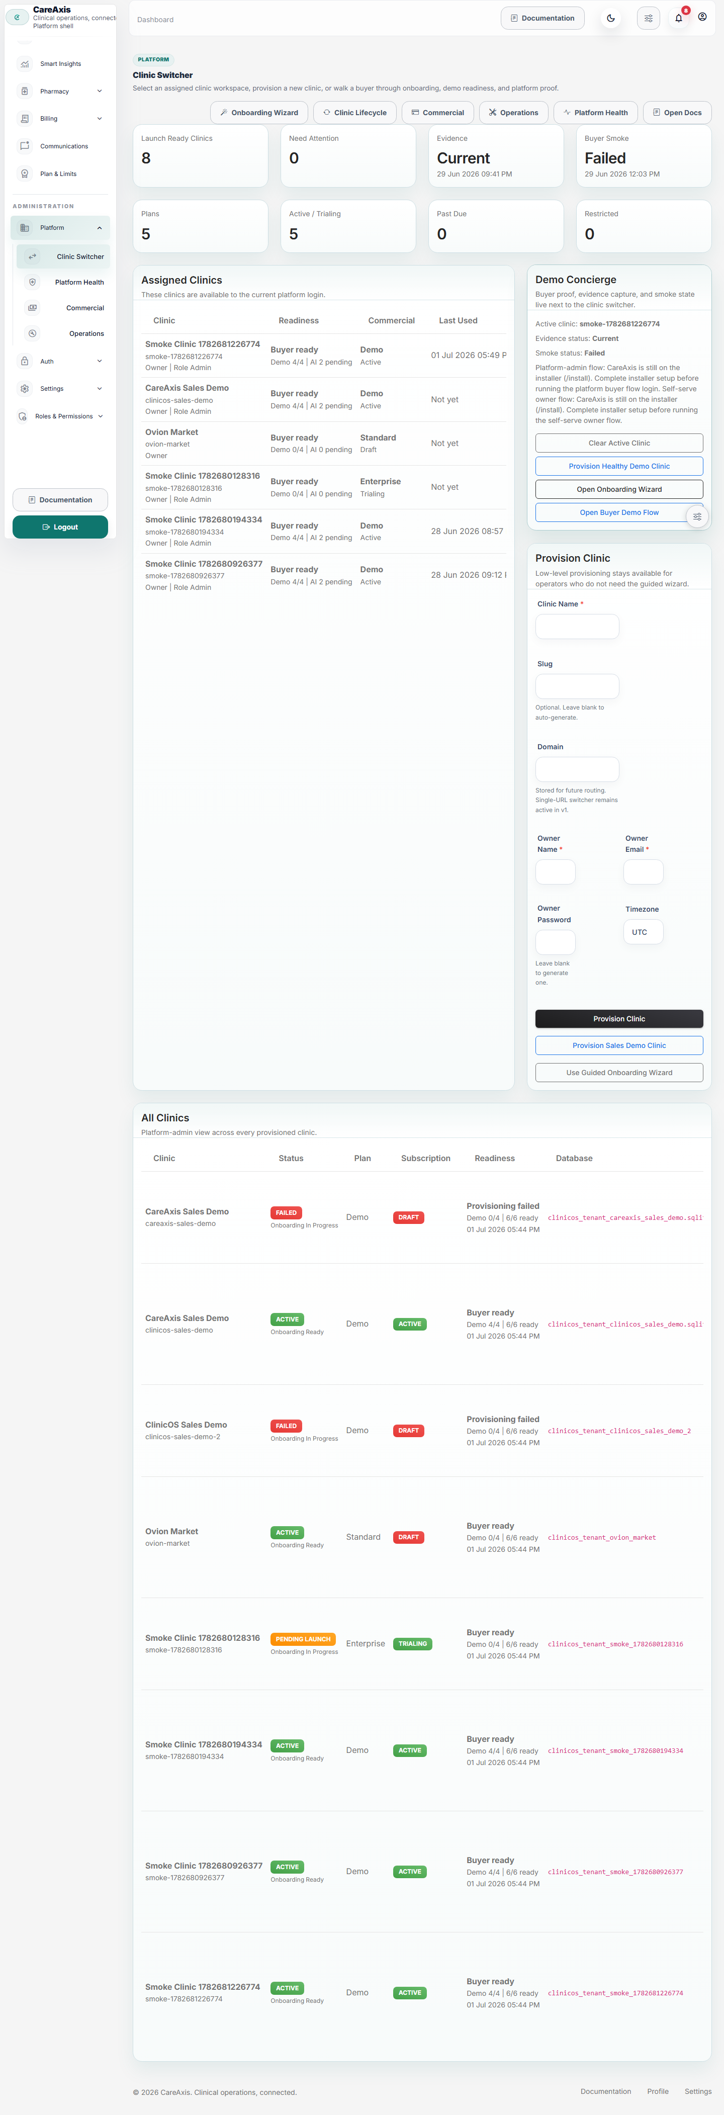724x2115 pixels.
Task: Expand the Settings menu chevron
Action: click(100, 388)
